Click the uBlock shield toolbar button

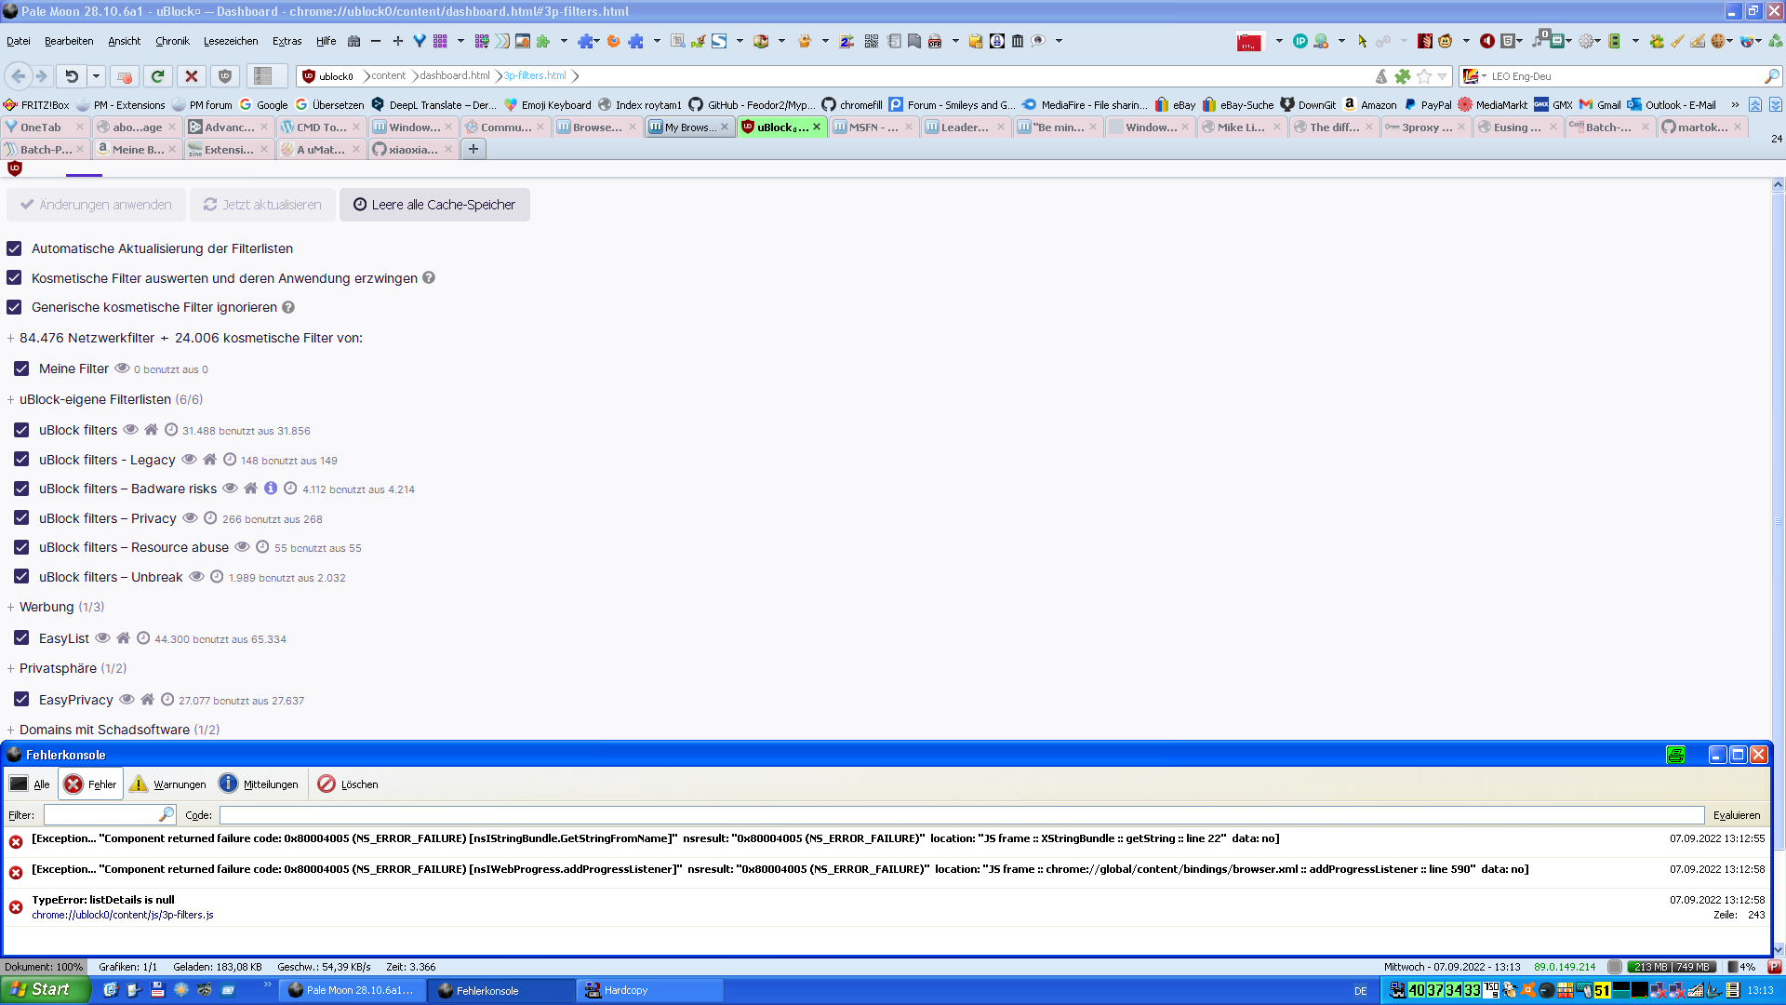click(x=225, y=76)
